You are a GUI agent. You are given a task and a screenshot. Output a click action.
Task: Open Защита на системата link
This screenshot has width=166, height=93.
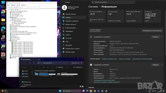click(125, 59)
